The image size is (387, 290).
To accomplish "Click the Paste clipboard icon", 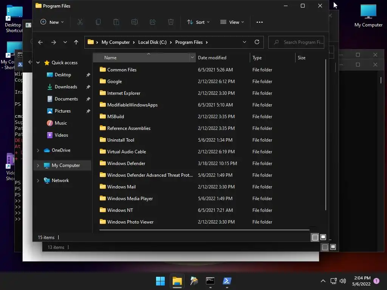I will (116, 22).
